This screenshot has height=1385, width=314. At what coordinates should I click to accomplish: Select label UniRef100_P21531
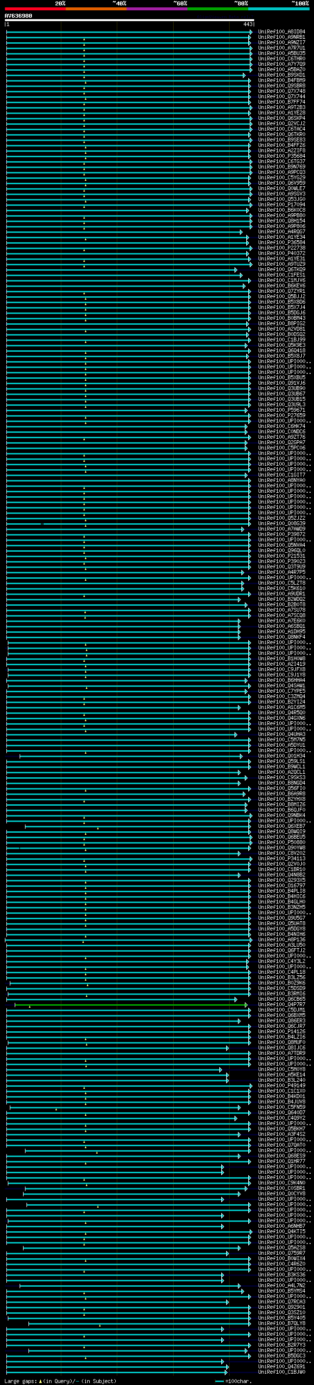pyautogui.click(x=282, y=556)
